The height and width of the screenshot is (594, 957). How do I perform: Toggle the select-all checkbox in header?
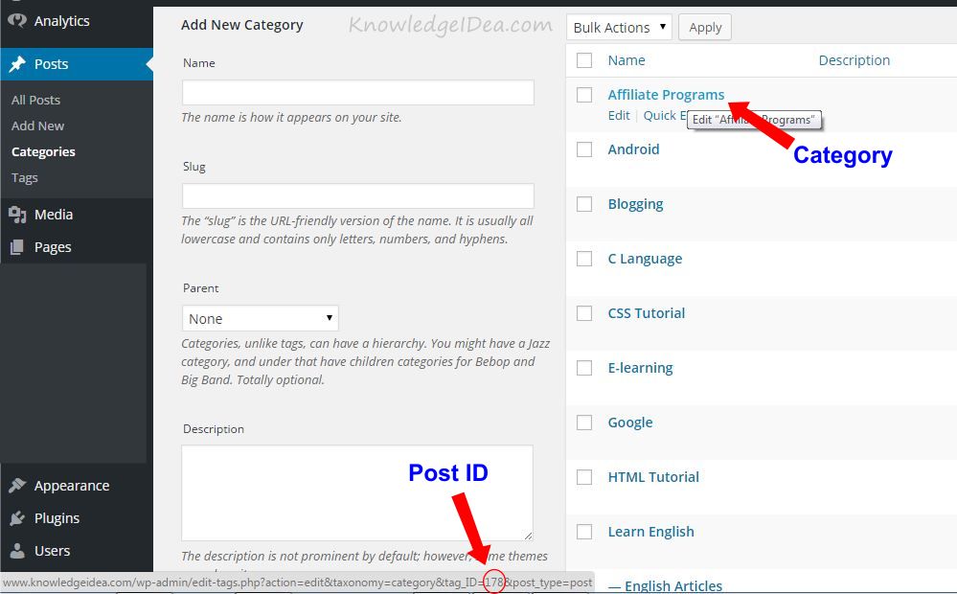point(584,59)
